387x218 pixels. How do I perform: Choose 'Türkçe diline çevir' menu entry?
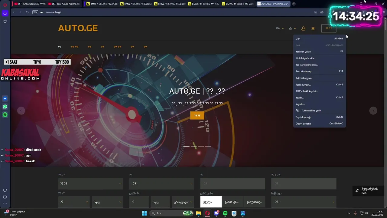pyautogui.click(x=319, y=111)
